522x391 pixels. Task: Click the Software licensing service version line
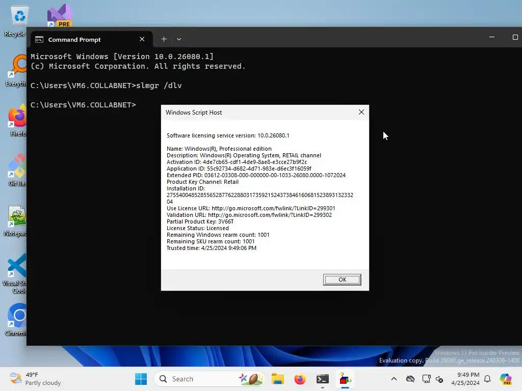[228, 135]
